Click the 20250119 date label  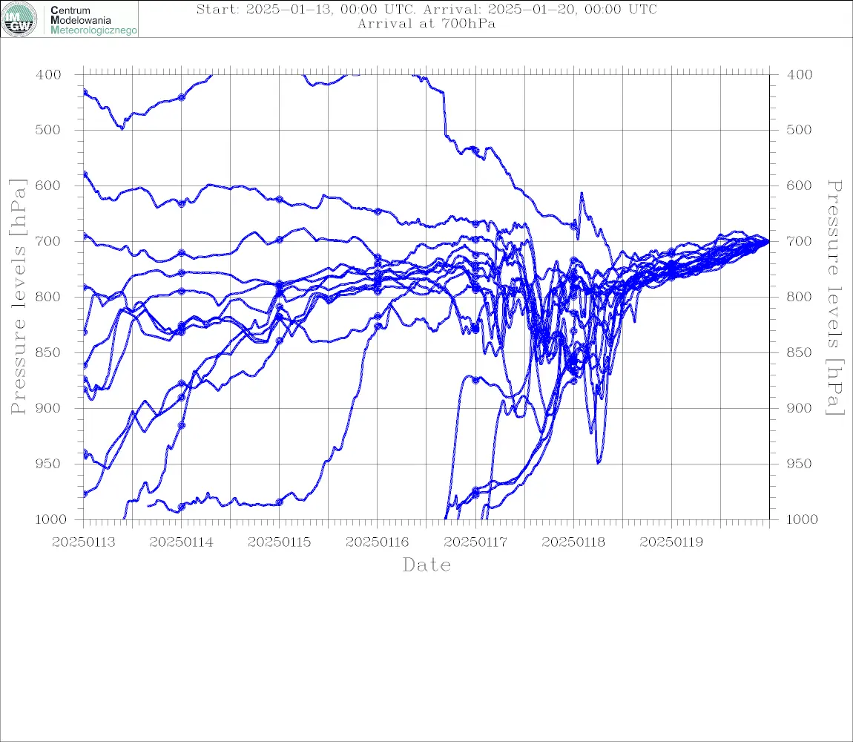pyautogui.click(x=671, y=542)
